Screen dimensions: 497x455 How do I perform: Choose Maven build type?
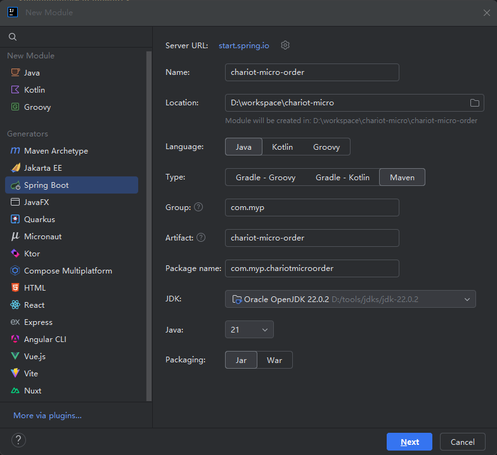(x=402, y=177)
